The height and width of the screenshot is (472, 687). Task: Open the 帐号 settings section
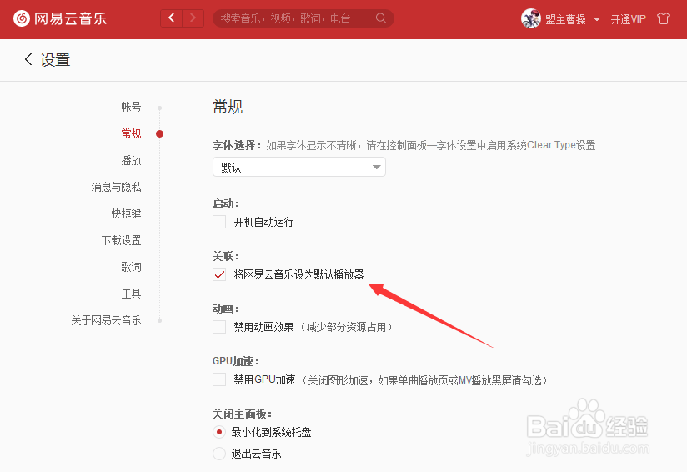click(131, 107)
